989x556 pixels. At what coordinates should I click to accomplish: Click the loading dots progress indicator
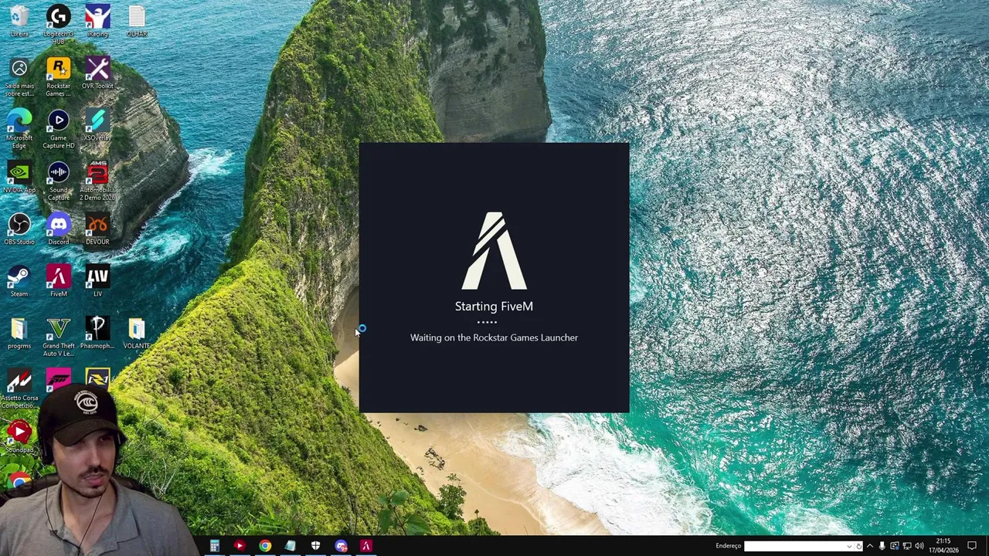487,322
